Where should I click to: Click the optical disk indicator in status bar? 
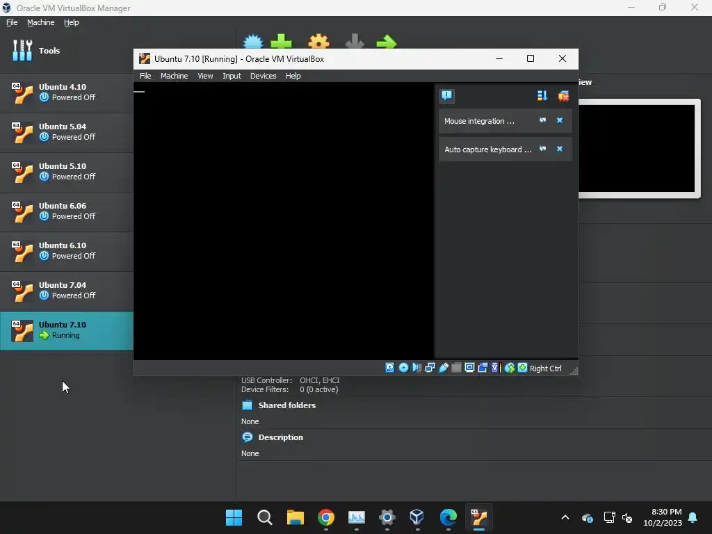[x=403, y=368]
